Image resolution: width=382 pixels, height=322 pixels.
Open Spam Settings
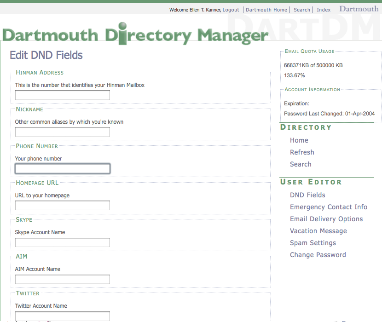(313, 243)
